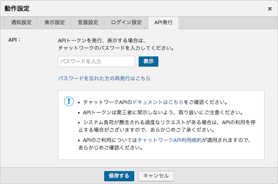This screenshot has width=278, height=184.
Task: Click the チャットワークのパスワードを入力してください instruction text
Action: tap(116, 48)
